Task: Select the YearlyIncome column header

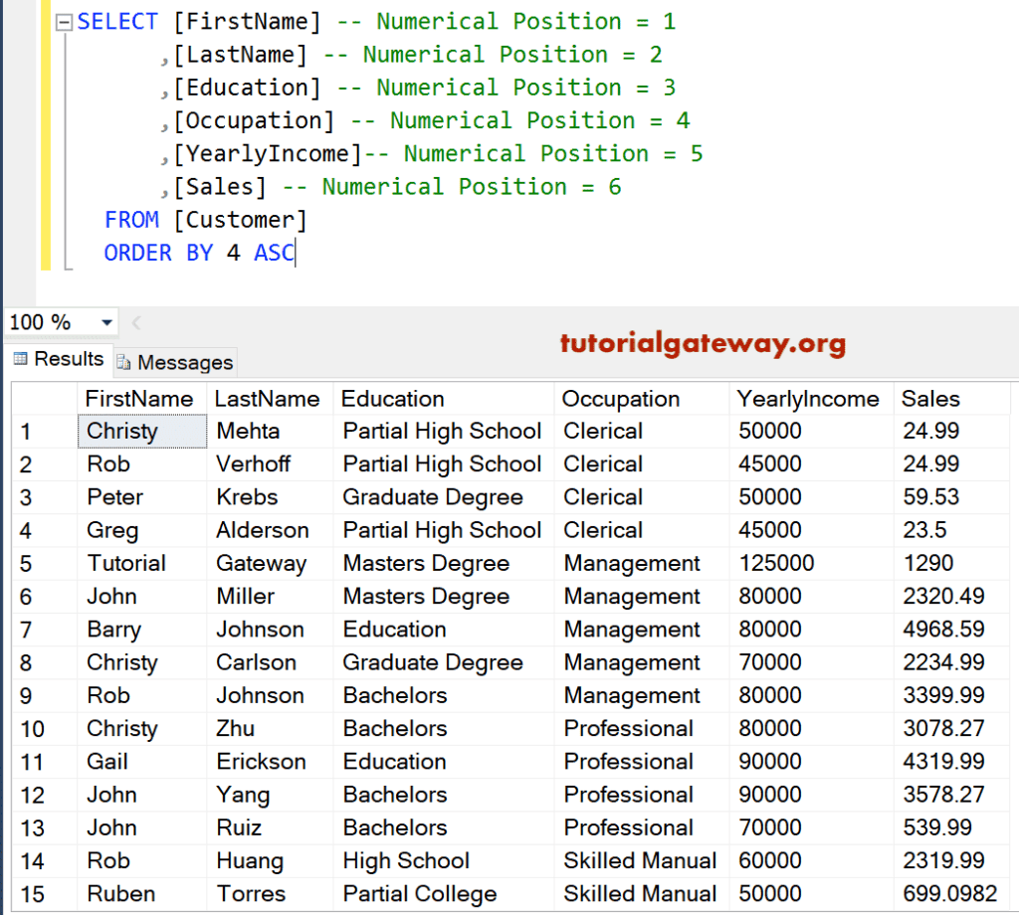Action: click(x=808, y=399)
